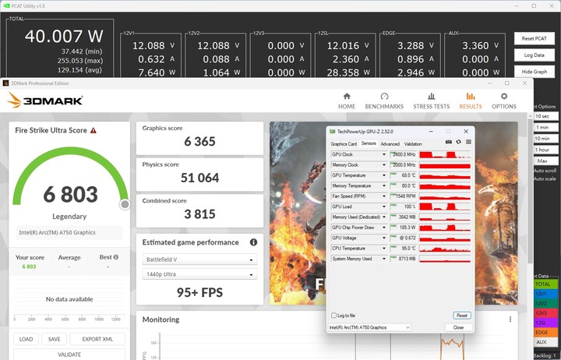The width and height of the screenshot is (561, 360).
Task: Switch to the Graphics Card tab in GPU-Z
Action: coord(344,144)
